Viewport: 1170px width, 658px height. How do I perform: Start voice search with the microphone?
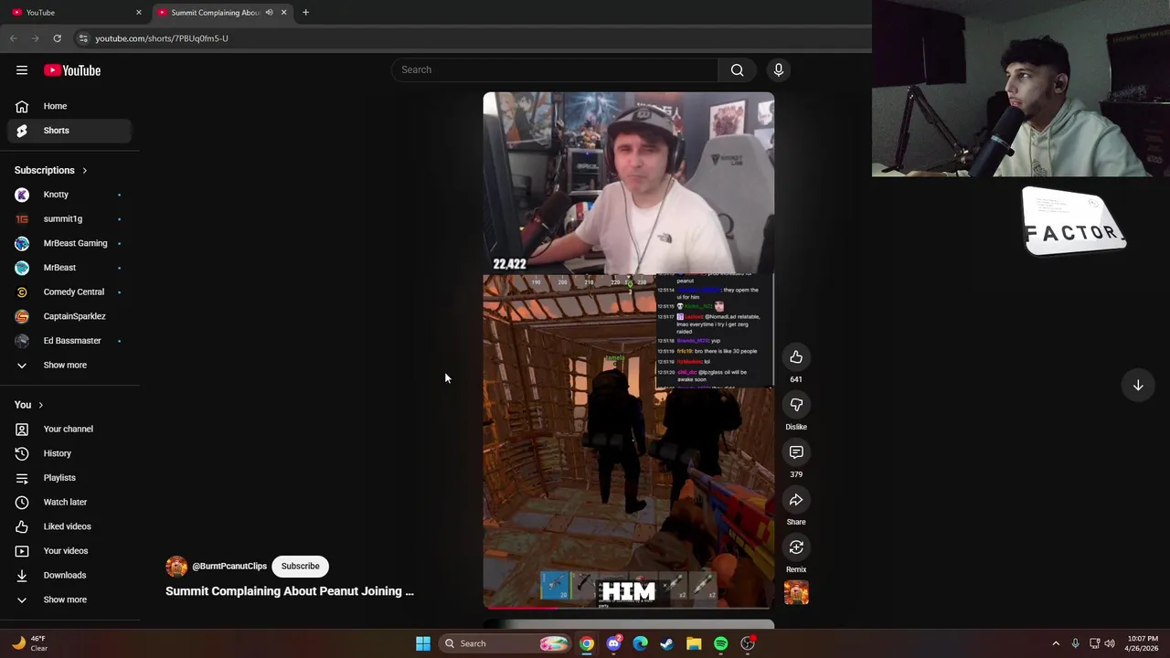[x=779, y=69]
